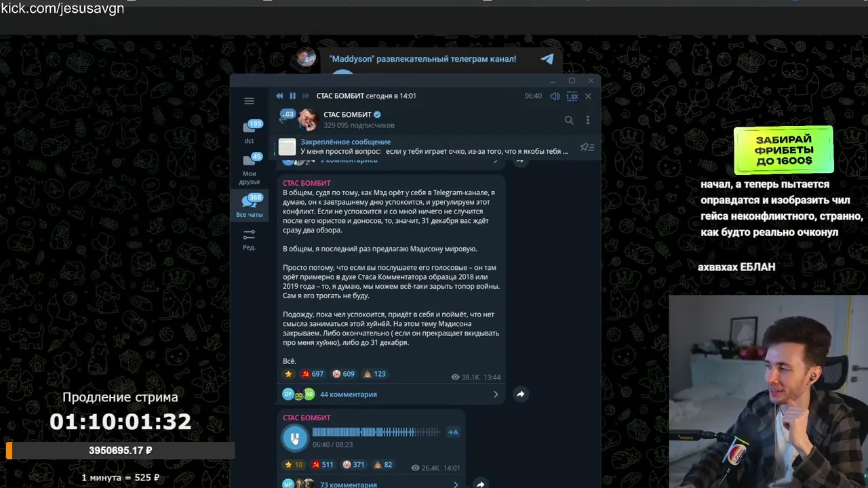Close the voice message player bar
This screenshot has width=868, height=488.
tap(588, 96)
